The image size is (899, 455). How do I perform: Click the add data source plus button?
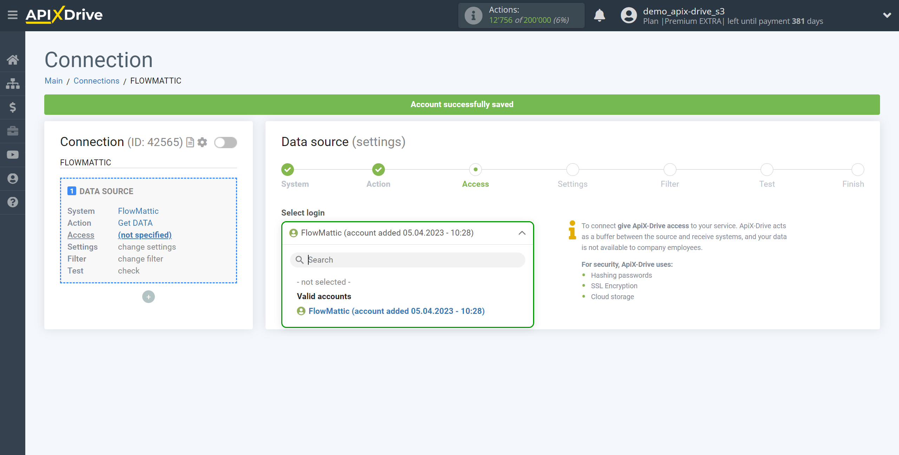149,297
